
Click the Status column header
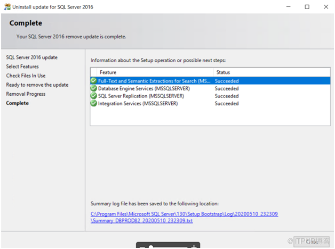tap(272, 72)
